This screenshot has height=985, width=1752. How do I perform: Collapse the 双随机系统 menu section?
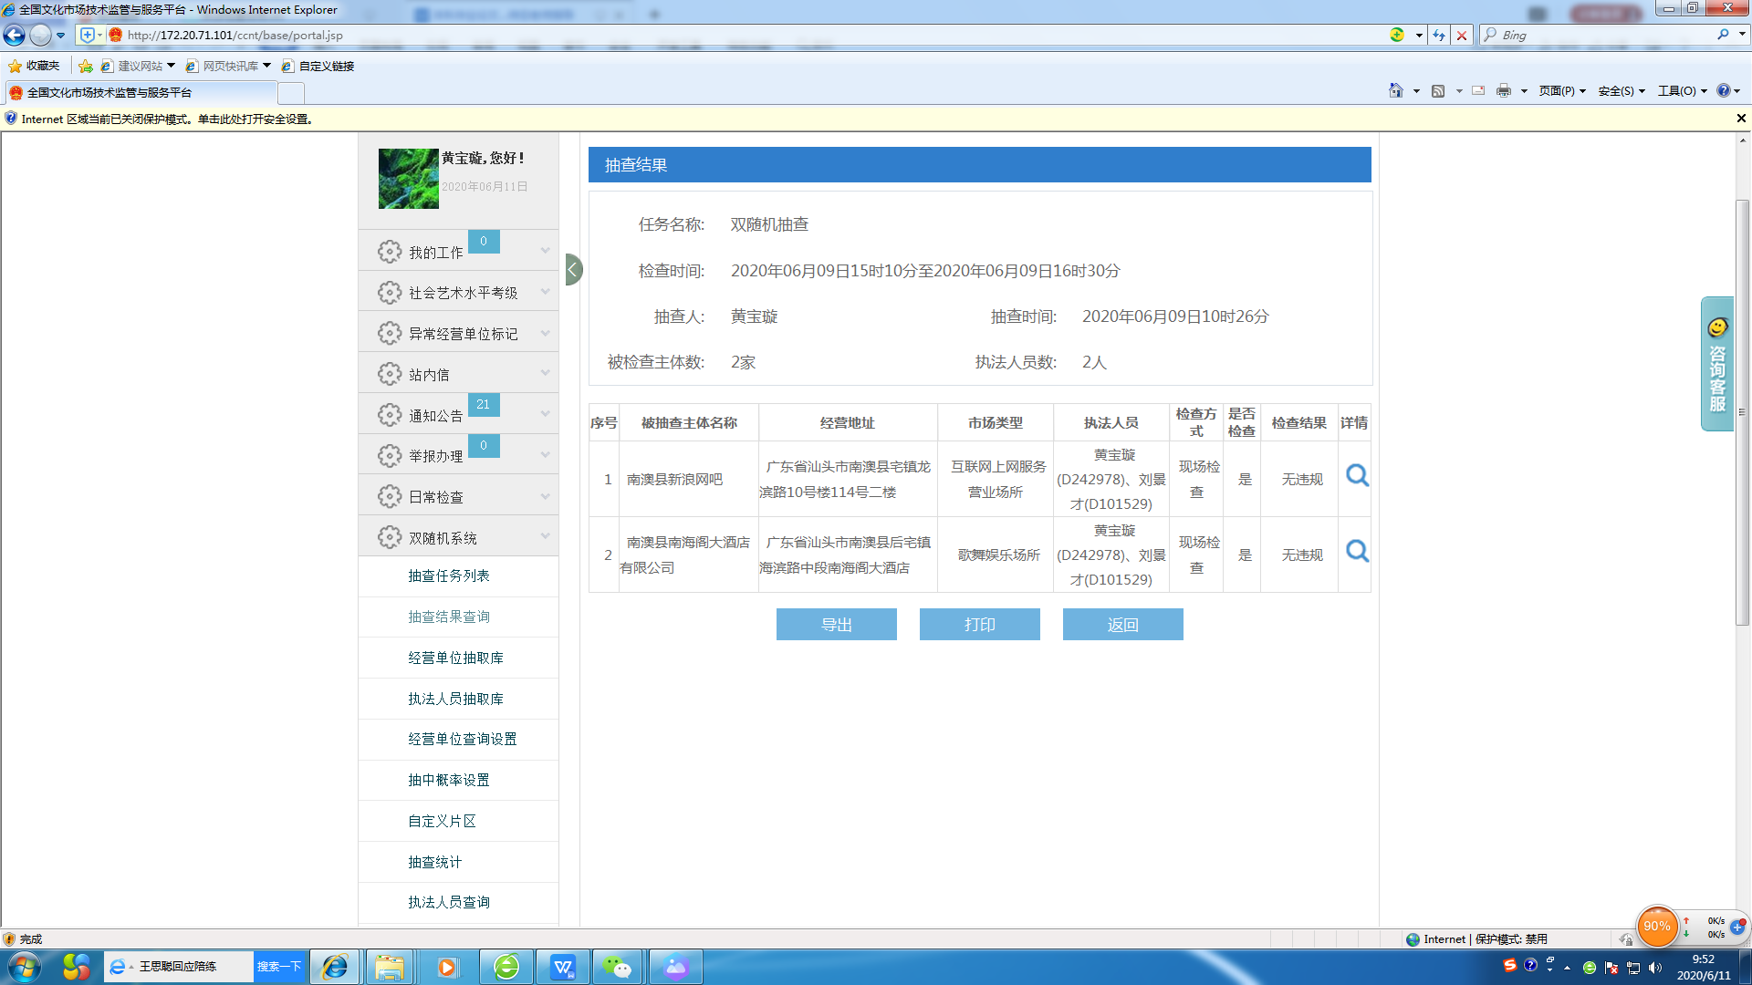pos(546,537)
